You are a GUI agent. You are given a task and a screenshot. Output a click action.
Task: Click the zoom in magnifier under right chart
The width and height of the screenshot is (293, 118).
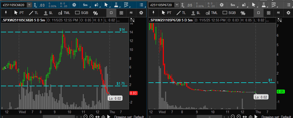click(238, 116)
